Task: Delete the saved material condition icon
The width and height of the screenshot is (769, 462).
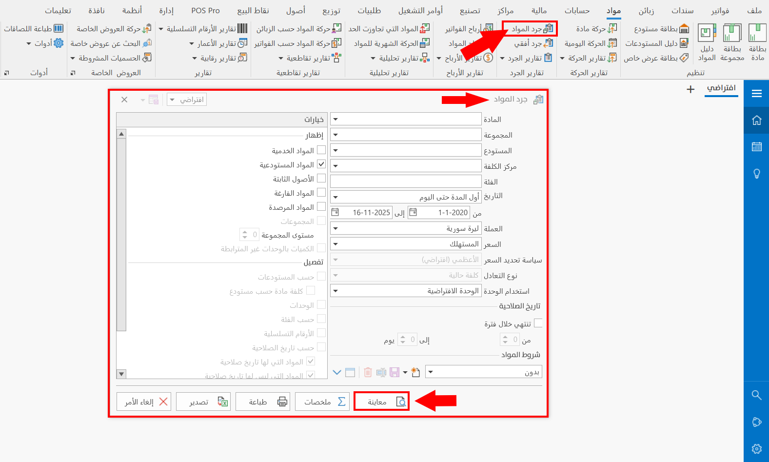Action: click(368, 372)
